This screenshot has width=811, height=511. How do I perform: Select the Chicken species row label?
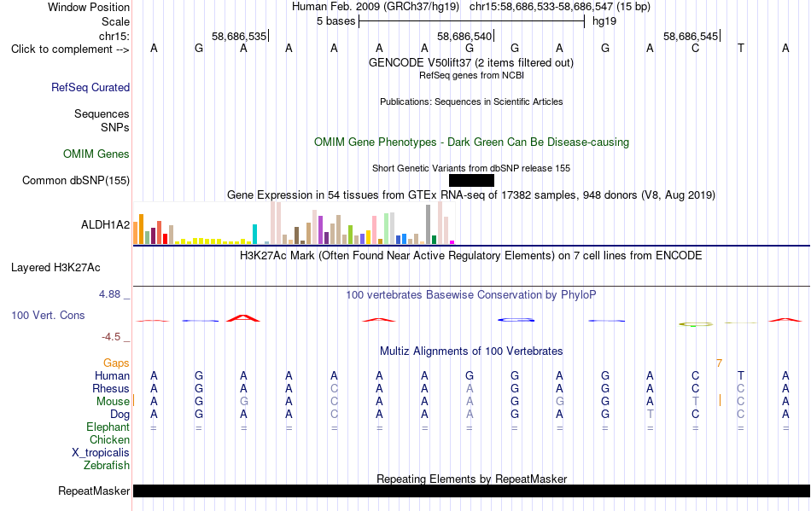tap(109, 439)
